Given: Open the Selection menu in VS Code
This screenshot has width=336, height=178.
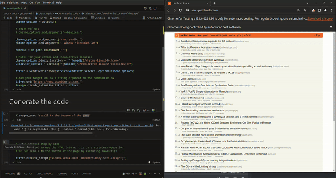Looking at the screenshot, I should pyautogui.click(x=13, y=3).
